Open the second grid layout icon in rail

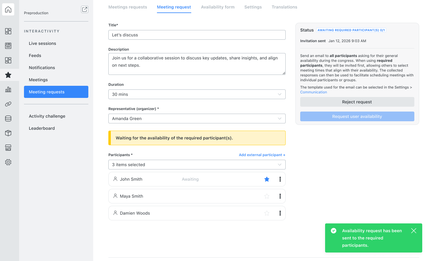click(x=8, y=60)
